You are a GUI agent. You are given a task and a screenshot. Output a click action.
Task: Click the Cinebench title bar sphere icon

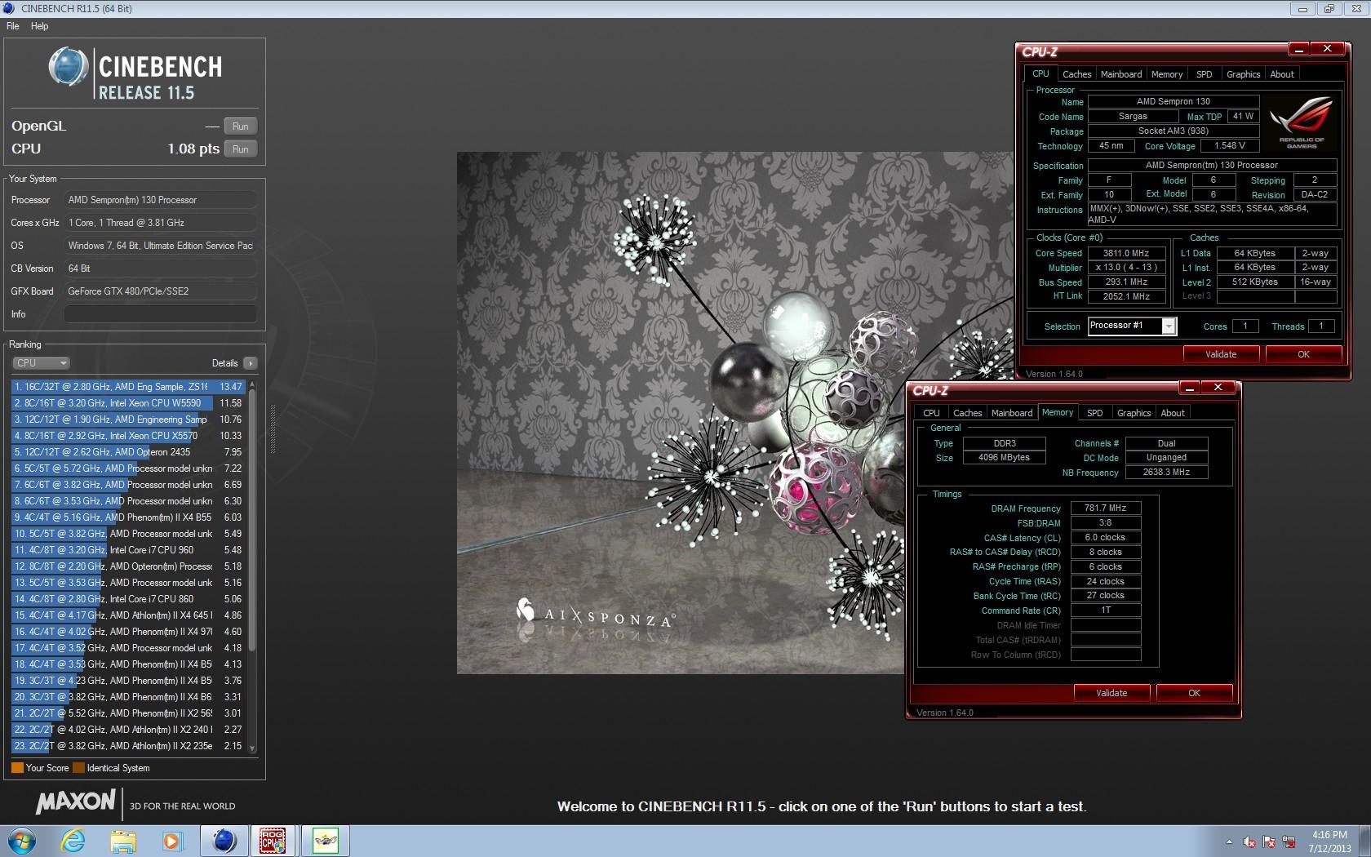click(x=9, y=8)
